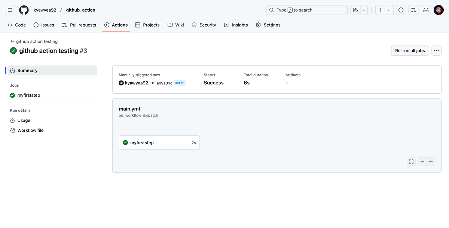Open your issues dashboard icon in the header

401,10
